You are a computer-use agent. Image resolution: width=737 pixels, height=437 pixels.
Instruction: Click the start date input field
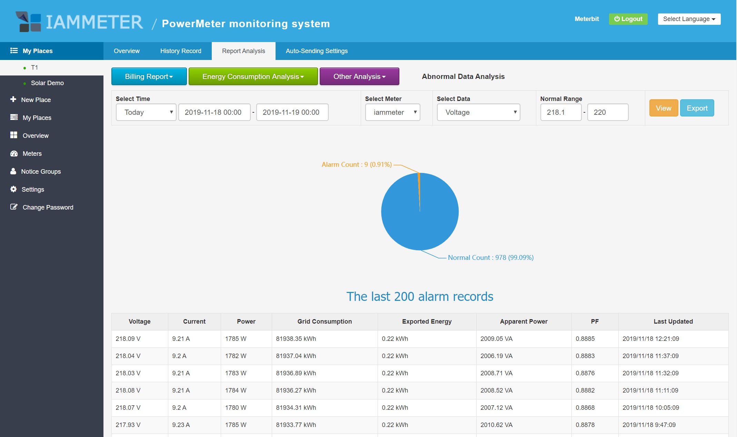coord(214,112)
